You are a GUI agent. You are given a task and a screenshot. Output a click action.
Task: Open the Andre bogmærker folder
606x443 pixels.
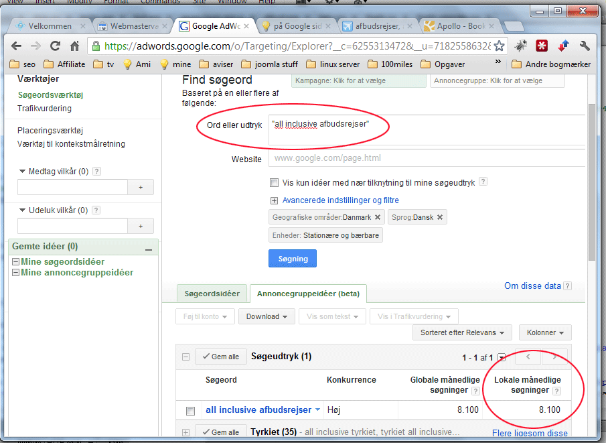click(x=551, y=64)
